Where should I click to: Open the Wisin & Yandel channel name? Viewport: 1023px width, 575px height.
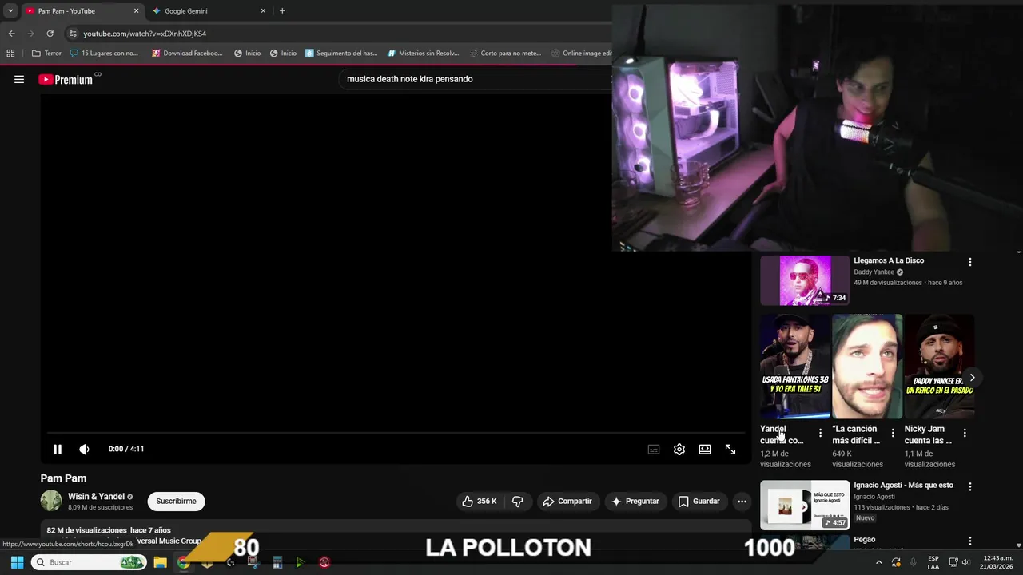[x=96, y=497]
